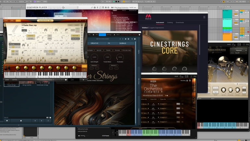This screenshot has width=250, height=141.
Task: Switch to the PLAY tab in Philharmonik
Action: (6, 21)
